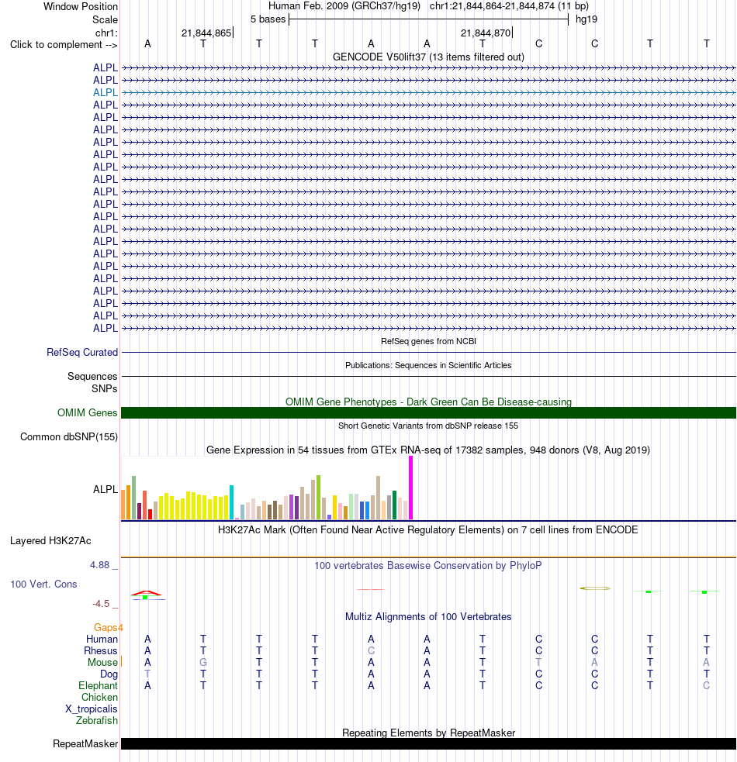Click the 'RepeatMasker' track label
Image resolution: width=737 pixels, height=762 pixels.
(x=85, y=744)
